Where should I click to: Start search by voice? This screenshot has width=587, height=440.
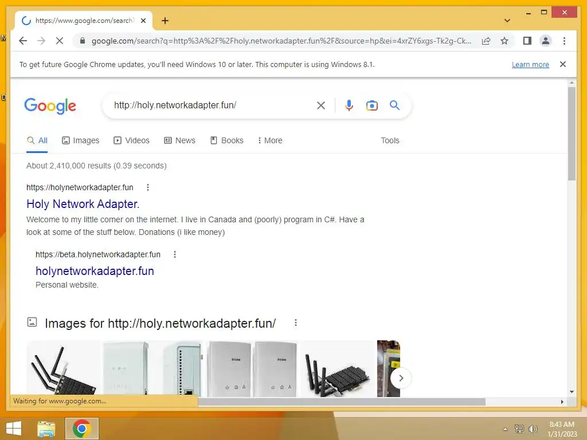click(349, 105)
